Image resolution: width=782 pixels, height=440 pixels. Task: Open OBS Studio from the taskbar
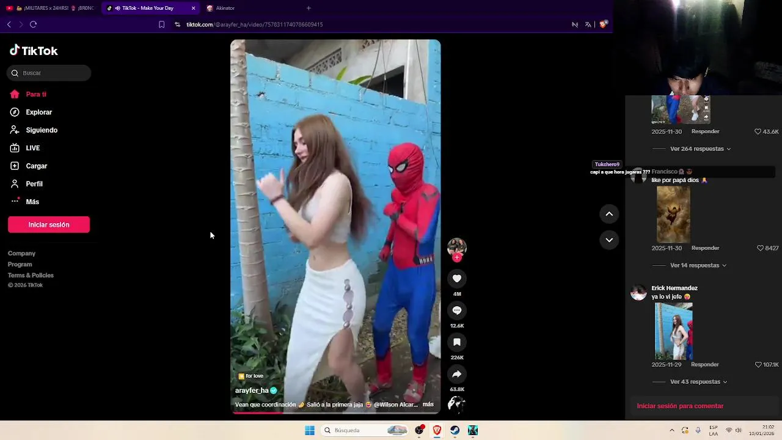click(419, 430)
